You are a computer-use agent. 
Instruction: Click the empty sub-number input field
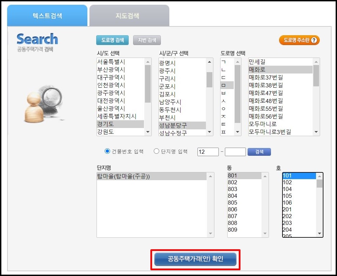pyautogui.click(x=235, y=152)
